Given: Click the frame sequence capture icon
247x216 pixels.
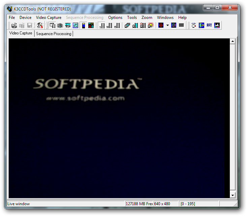Looking at the screenshot, I should coord(135,25).
